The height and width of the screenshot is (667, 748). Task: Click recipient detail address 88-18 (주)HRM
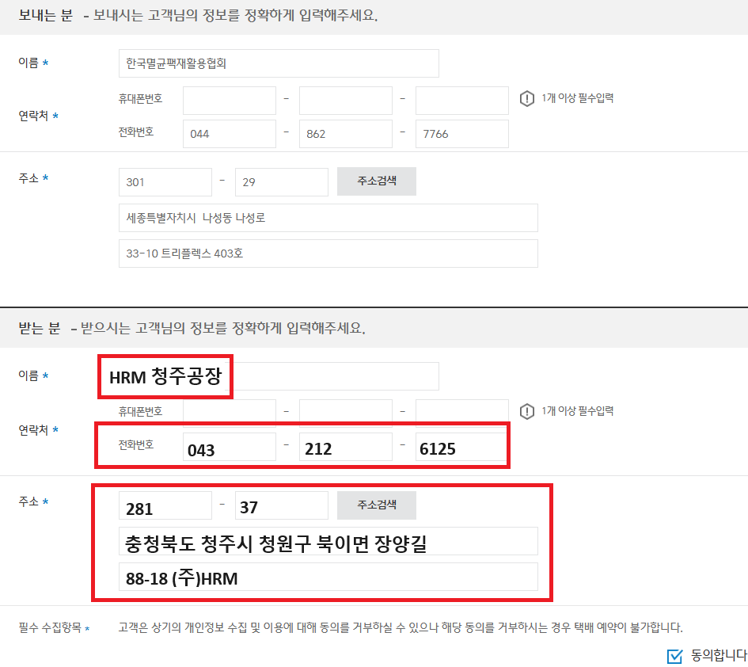[x=328, y=577]
